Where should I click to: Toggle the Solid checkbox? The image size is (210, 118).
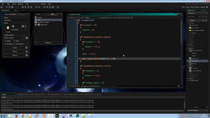[14, 41]
